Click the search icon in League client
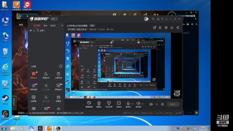The width and height of the screenshot is (233, 131). [196, 24]
